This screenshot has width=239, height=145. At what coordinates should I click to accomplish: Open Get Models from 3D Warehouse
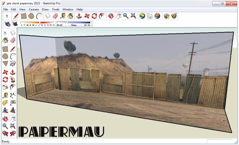click(167, 16)
